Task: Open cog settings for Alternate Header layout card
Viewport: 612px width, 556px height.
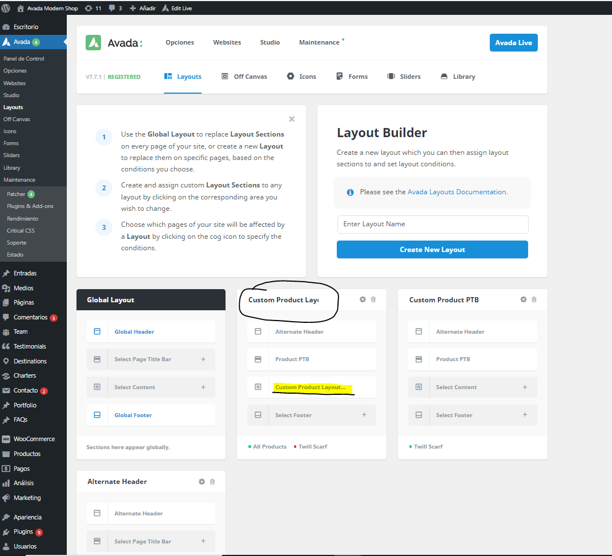Action: tap(202, 481)
